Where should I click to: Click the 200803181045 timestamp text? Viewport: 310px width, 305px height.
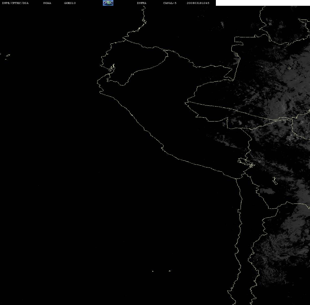pyautogui.click(x=198, y=3)
